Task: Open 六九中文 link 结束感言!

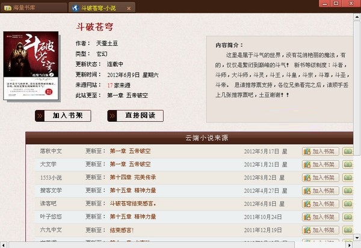Action: coord(122,230)
